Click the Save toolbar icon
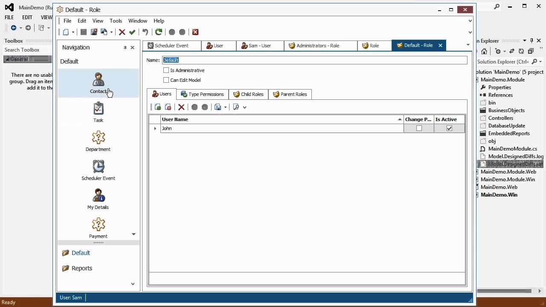This screenshot has width=546, height=307. (84, 32)
